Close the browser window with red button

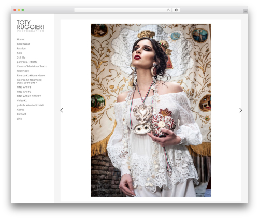tap(15, 10)
